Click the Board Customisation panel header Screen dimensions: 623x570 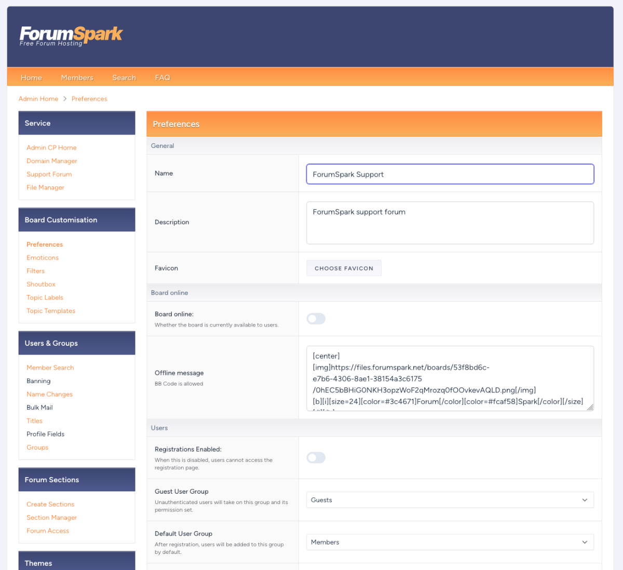click(77, 220)
